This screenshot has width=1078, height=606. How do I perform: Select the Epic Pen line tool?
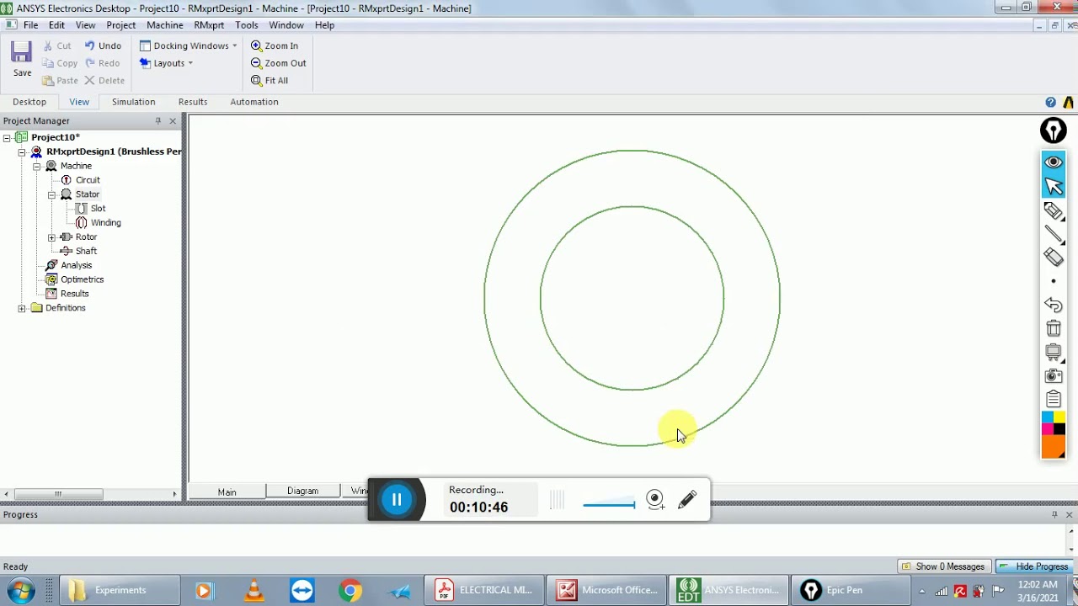point(1054,234)
